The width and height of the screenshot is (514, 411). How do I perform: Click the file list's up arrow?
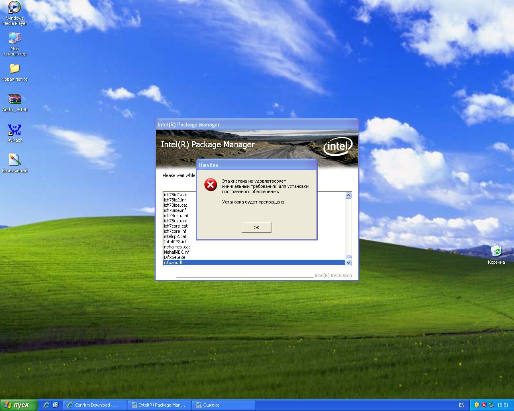click(348, 195)
